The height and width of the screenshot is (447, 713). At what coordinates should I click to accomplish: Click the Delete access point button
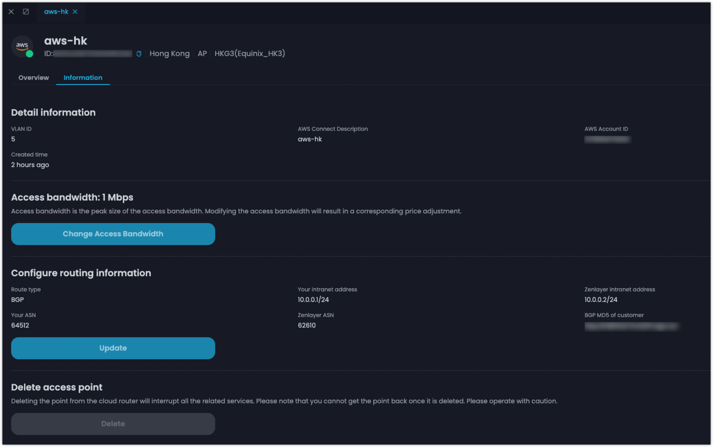[113, 424]
